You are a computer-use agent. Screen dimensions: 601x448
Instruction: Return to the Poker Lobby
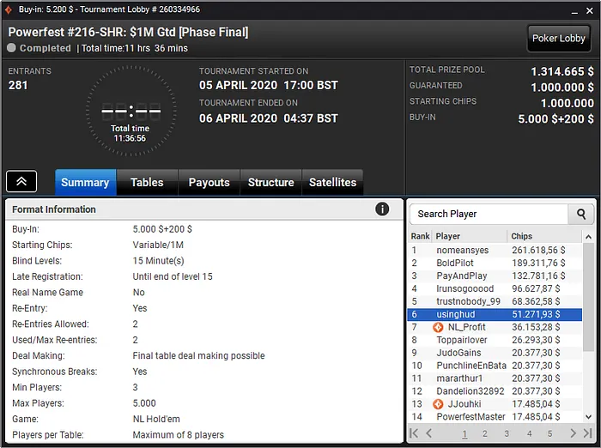(x=558, y=39)
